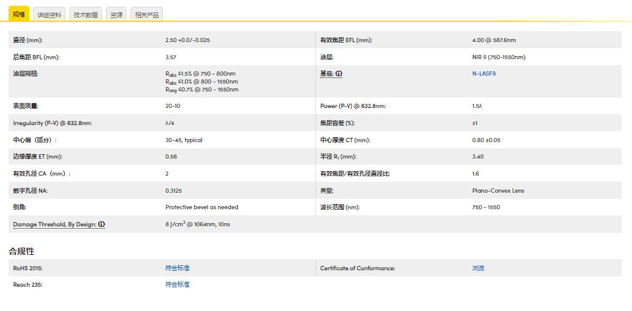This screenshot has width=632, height=311.
Task: Select the 表面质量: label
Action: coord(26,106)
